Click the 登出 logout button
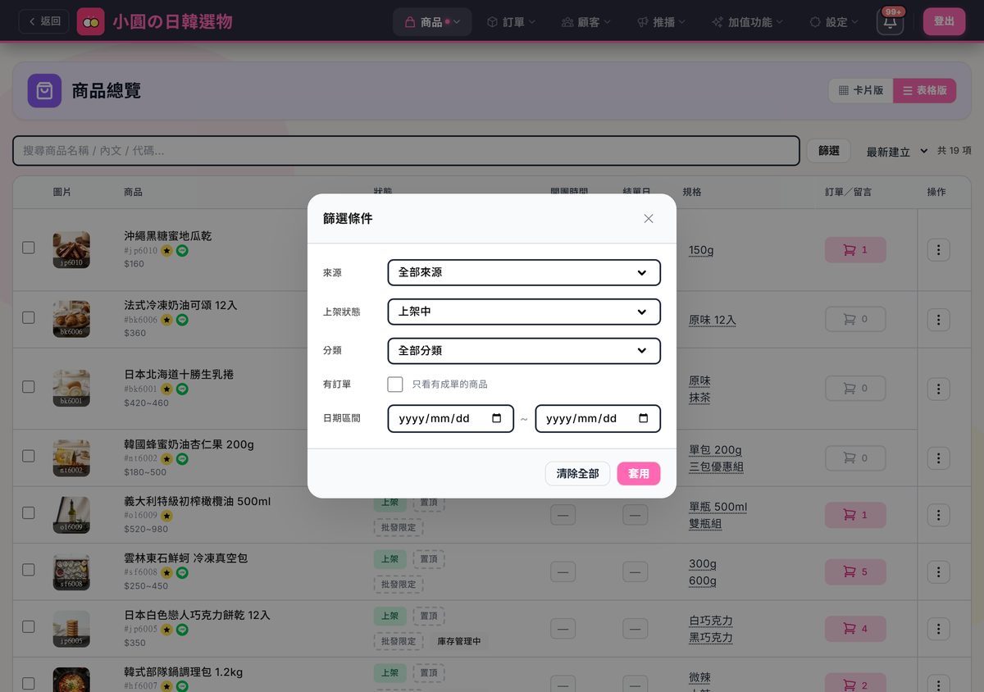The image size is (984, 692). click(x=944, y=21)
